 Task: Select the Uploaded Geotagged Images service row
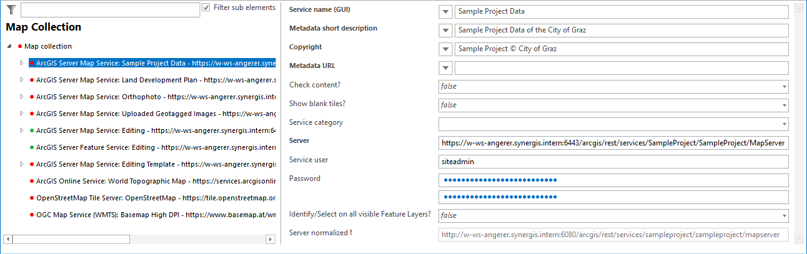(x=152, y=114)
